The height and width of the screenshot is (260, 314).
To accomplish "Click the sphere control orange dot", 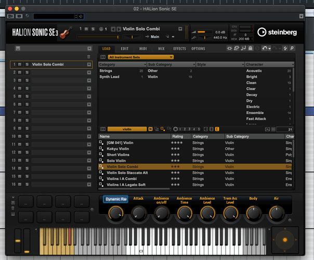I will point(285,240).
